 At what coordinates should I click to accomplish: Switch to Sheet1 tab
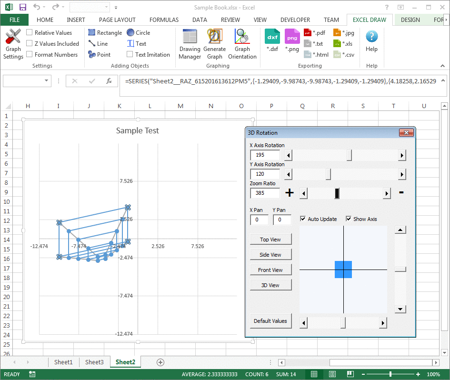(63, 362)
